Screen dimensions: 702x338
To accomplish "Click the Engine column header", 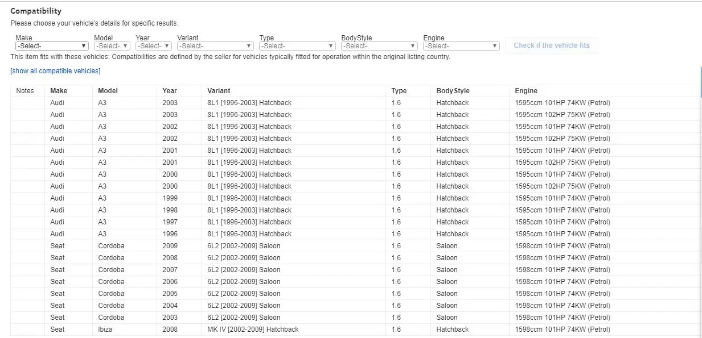I will [x=526, y=91].
